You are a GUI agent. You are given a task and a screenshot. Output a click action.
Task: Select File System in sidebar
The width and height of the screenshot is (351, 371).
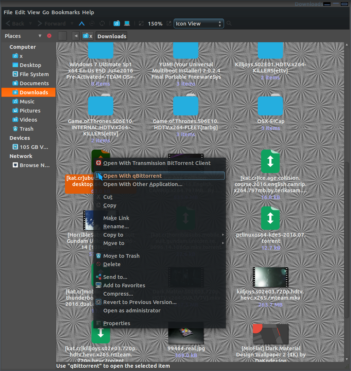[x=28, y=74]
